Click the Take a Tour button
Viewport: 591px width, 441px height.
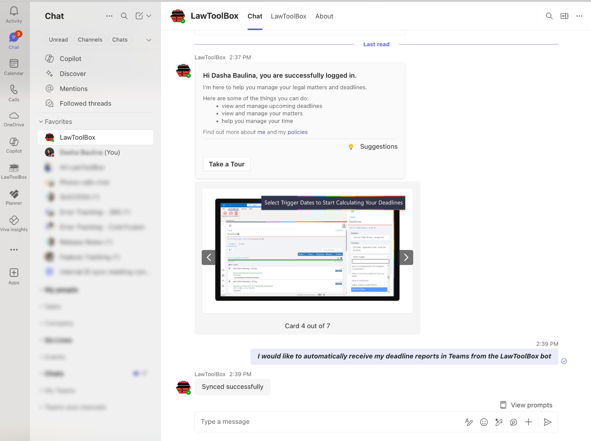click(x=227, y=164)
